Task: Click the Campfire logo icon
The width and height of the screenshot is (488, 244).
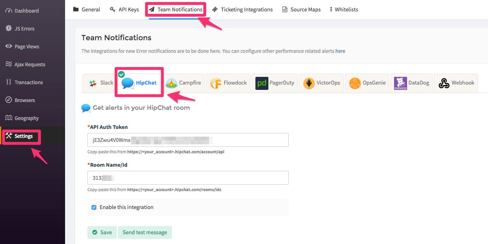Action: coord(171,83)
